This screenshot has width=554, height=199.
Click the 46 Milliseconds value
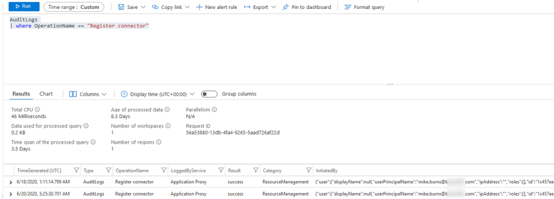(29, 117)
